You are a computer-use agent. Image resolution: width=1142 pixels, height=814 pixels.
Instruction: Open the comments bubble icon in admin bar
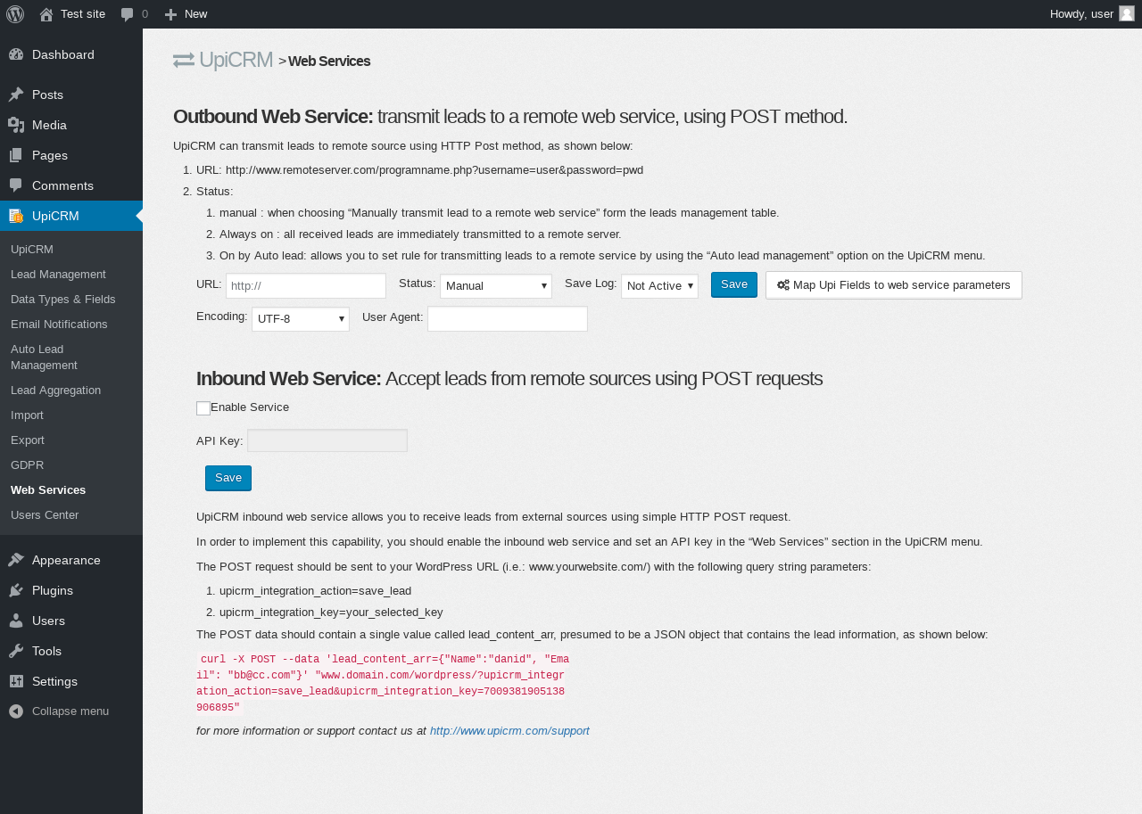coord(128,14)
